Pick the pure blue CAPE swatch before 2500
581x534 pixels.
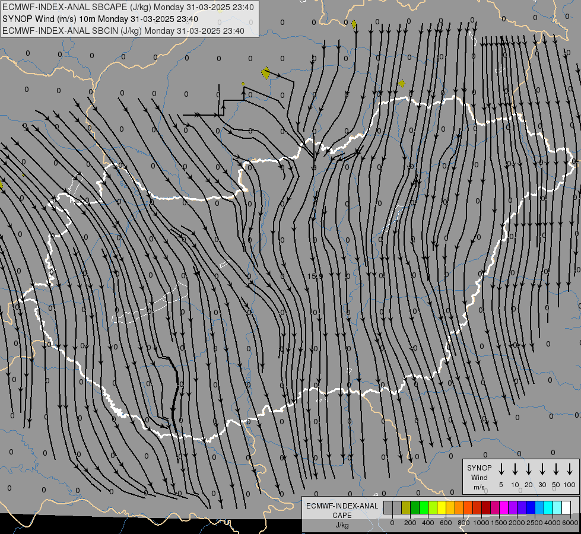[x=531, y=508]
